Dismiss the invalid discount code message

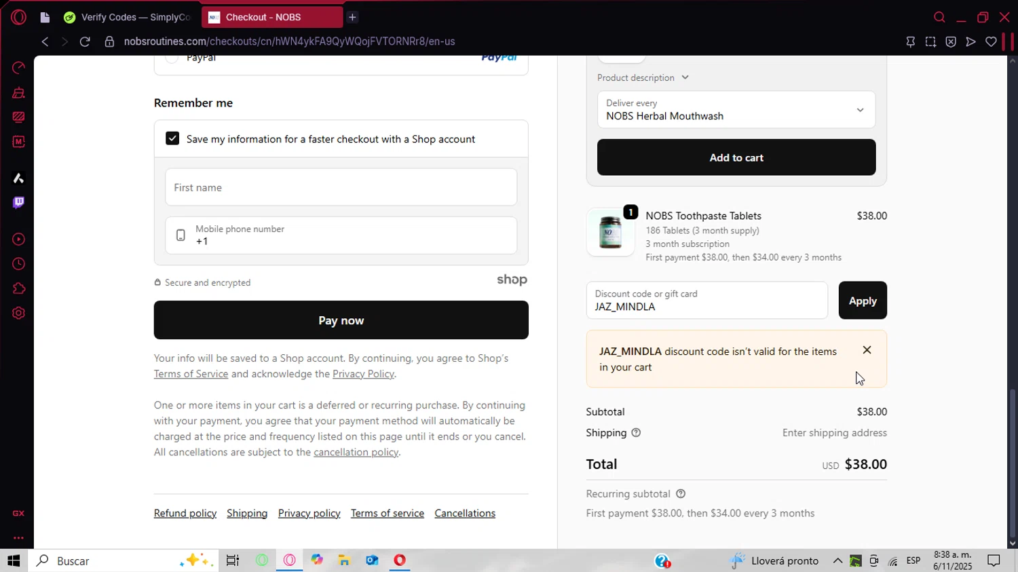tap(867, 350)
